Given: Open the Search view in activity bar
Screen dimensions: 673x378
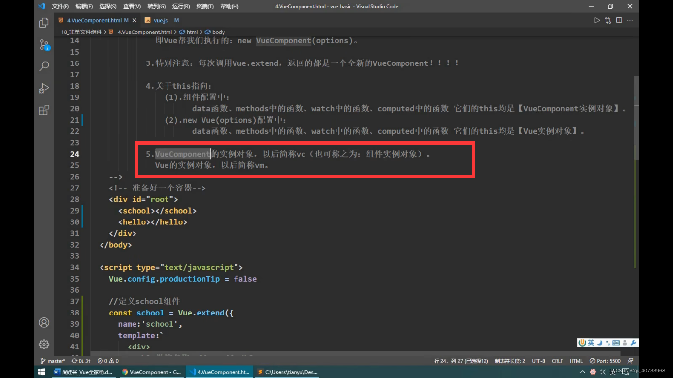Looking at the screenshot, I should click(44, 66).
